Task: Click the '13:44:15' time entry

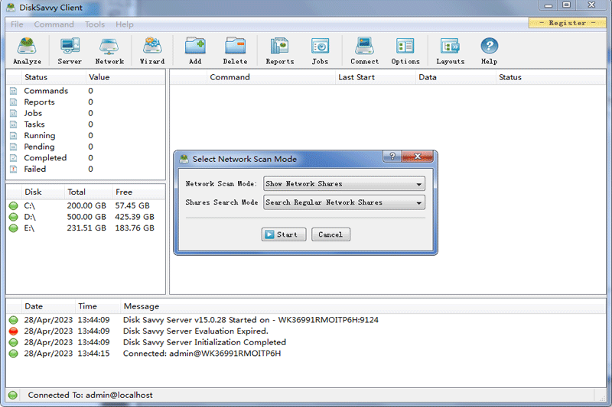Action: [x=93, y=354]
